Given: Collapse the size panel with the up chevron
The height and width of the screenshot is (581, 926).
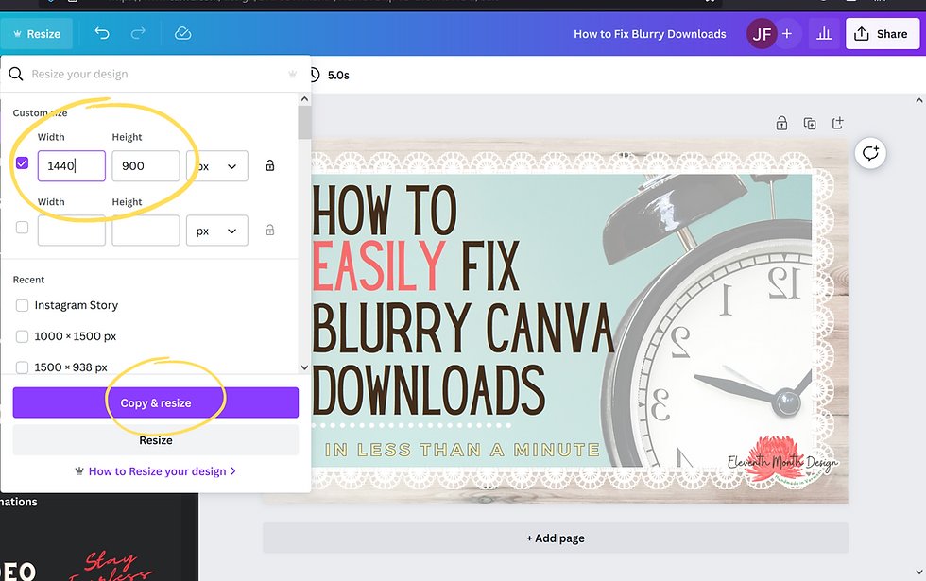Looking at the screenshot, I should point(304,97).
